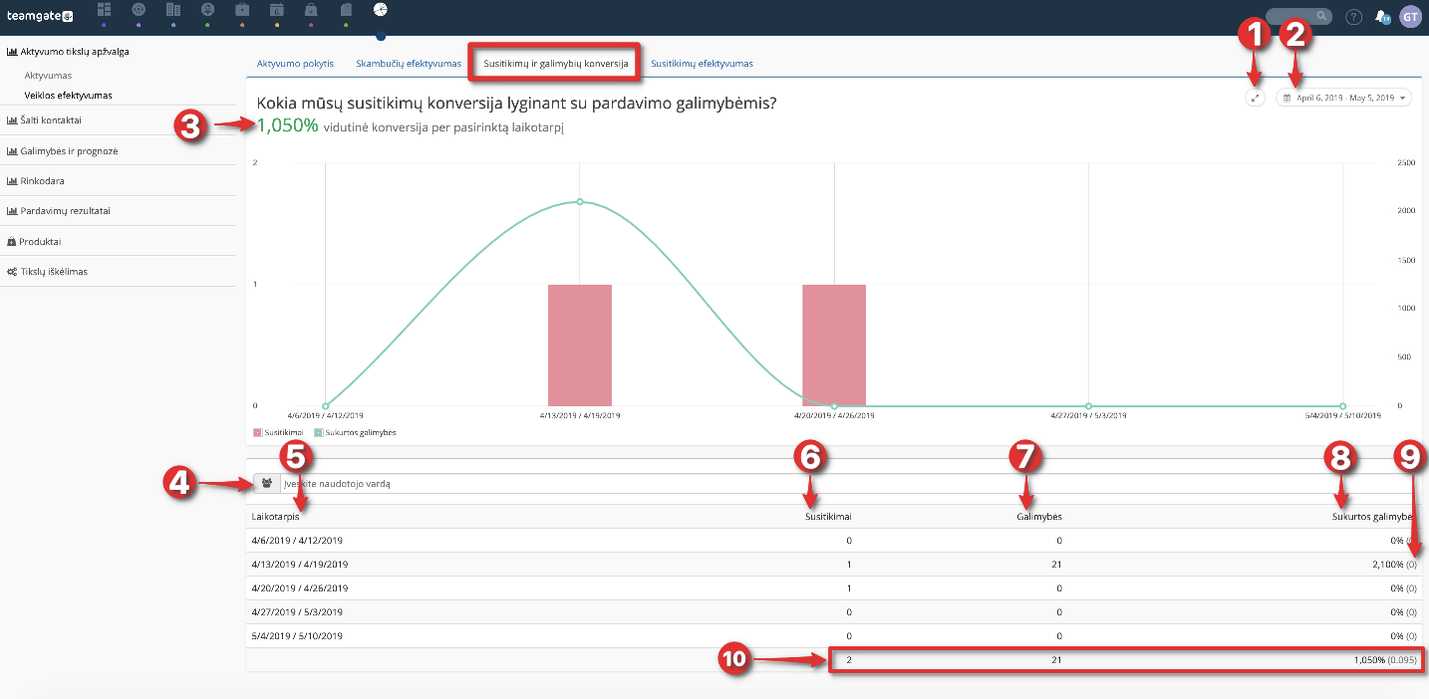Switch to Aktyvumo pokytis tab
Viewport: 1429px width, 699px height.
tap(295, 63)
